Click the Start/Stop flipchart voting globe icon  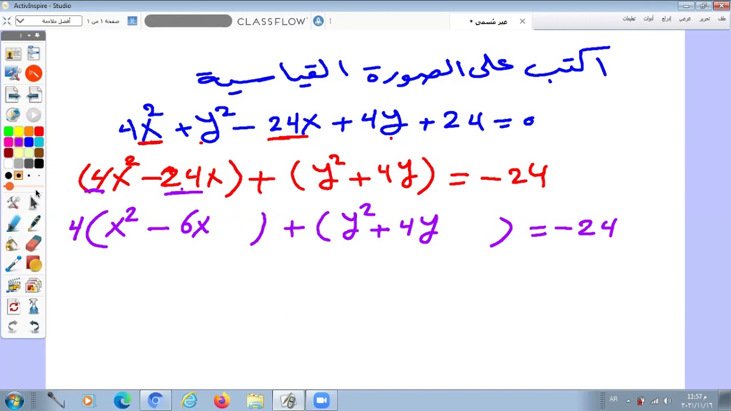(13, 115)
